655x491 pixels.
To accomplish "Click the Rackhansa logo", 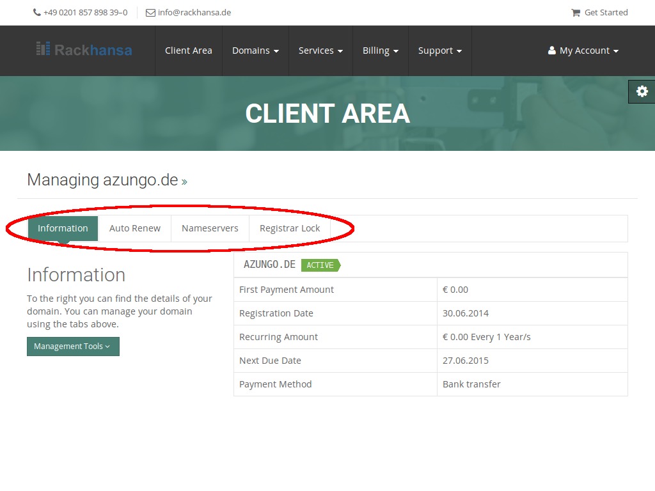I will [x=84, y=50].
